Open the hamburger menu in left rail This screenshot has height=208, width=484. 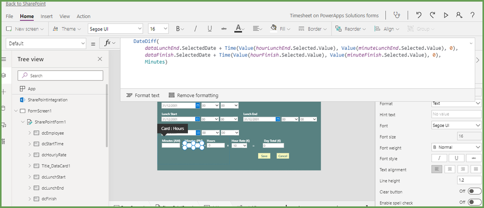click(4, 59)
